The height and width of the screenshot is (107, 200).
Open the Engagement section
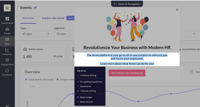(x=7, y=62)
